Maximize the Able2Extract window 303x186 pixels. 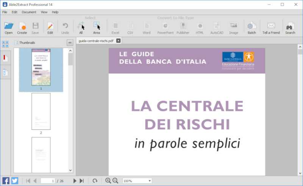pos(282,5)
